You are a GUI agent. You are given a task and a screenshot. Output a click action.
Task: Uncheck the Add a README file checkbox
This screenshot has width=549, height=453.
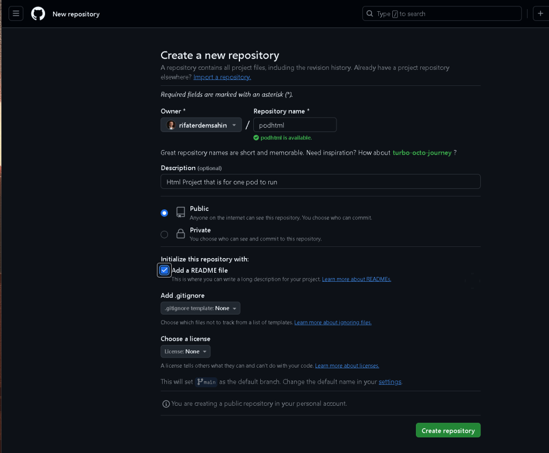[164, 271]
